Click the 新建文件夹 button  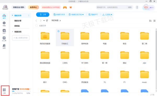click(x=59, y=15)
